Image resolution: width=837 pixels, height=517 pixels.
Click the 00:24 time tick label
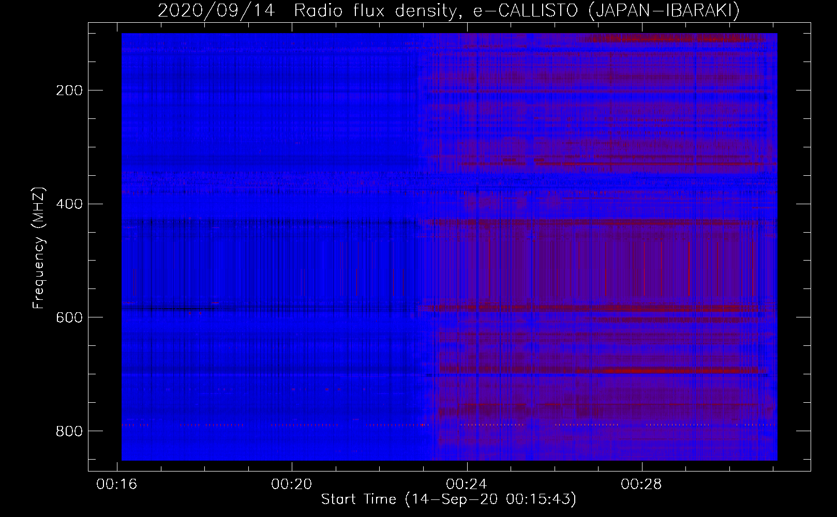tap(467, 484)
